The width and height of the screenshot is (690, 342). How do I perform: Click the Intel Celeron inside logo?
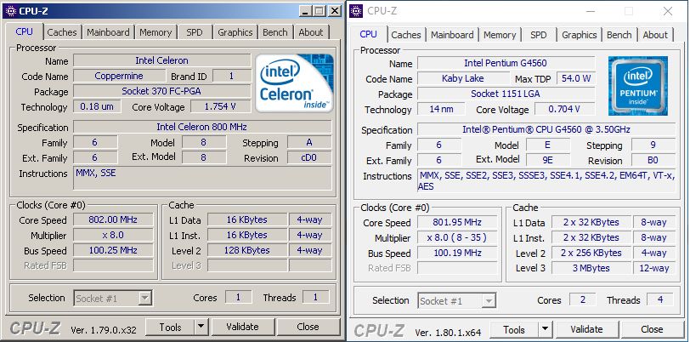(x=294, y=83)
